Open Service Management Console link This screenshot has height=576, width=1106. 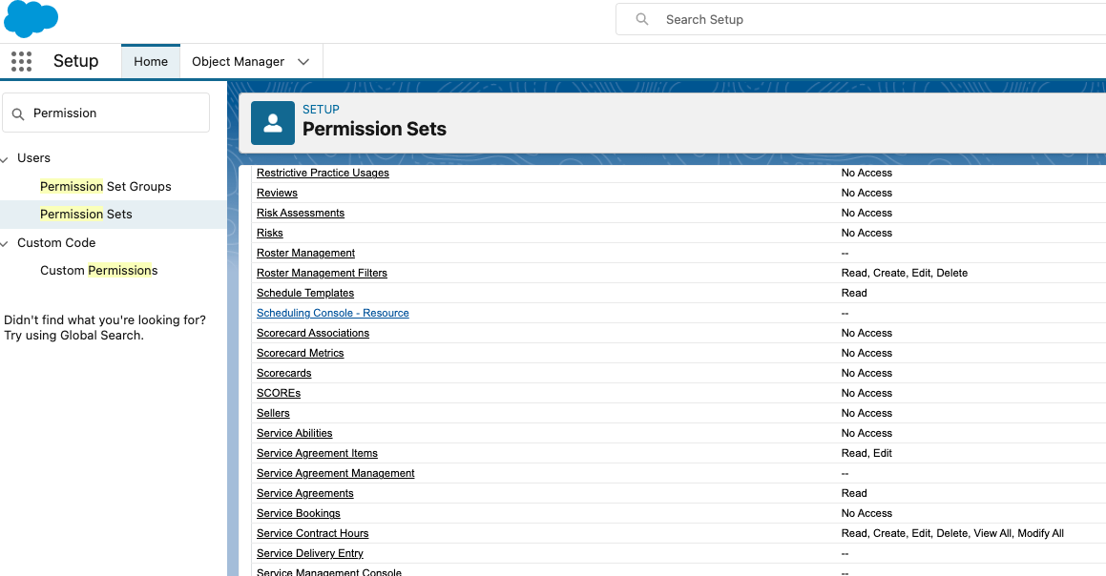pyautogui.click(x=329, y=571)
